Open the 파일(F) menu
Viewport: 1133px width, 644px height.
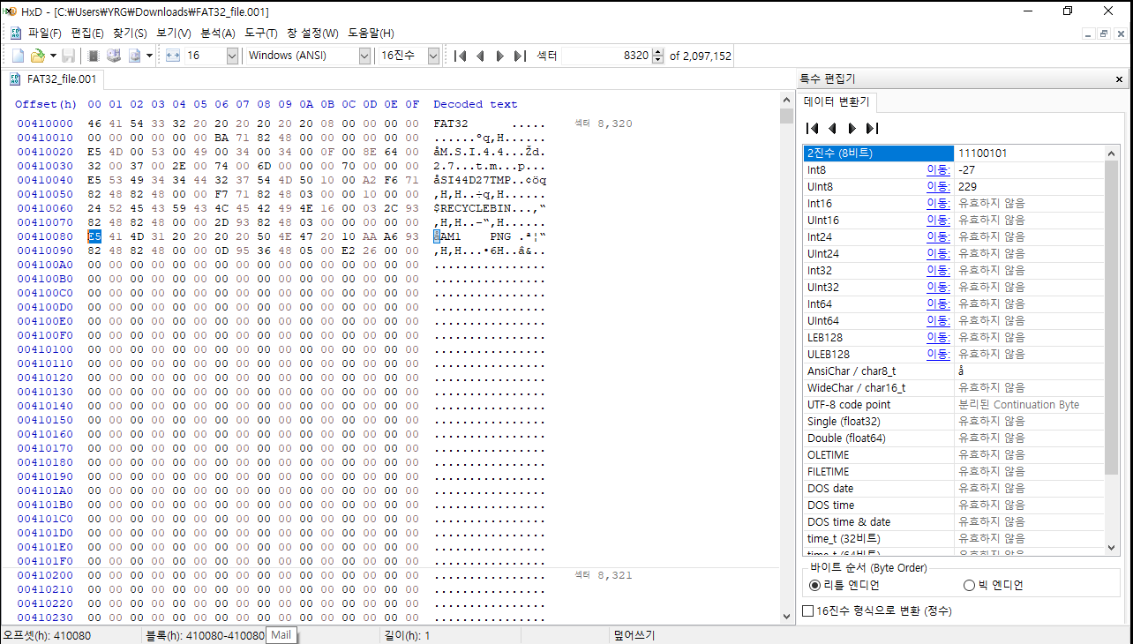click(x=45, y=33)
